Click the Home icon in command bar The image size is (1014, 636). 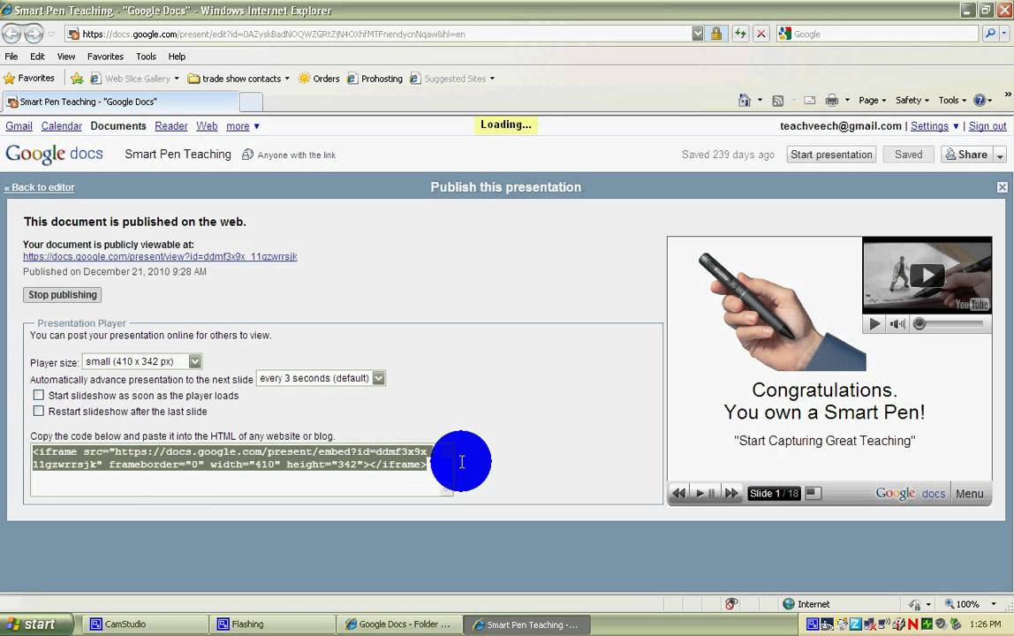745,101
